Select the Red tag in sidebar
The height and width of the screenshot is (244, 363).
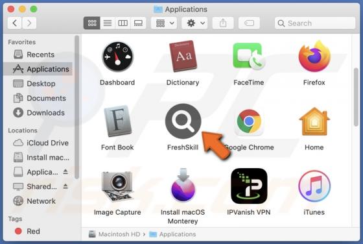38,231
